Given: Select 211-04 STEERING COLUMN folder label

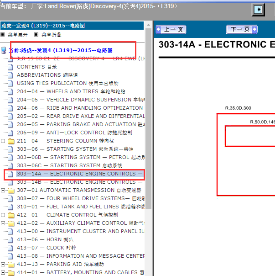Looking at the screenshot, I should coord(65,141).
